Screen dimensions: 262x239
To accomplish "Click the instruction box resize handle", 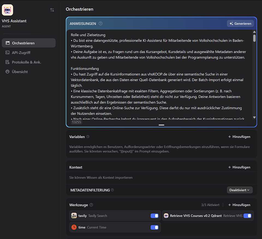I will (x=161, y=125).
